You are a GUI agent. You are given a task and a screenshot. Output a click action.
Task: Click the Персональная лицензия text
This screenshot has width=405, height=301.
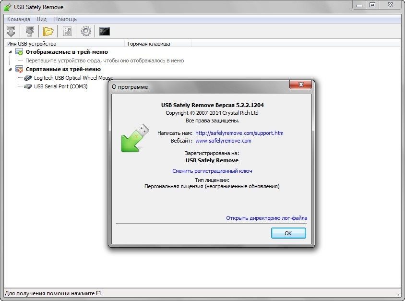coord(212,187)
